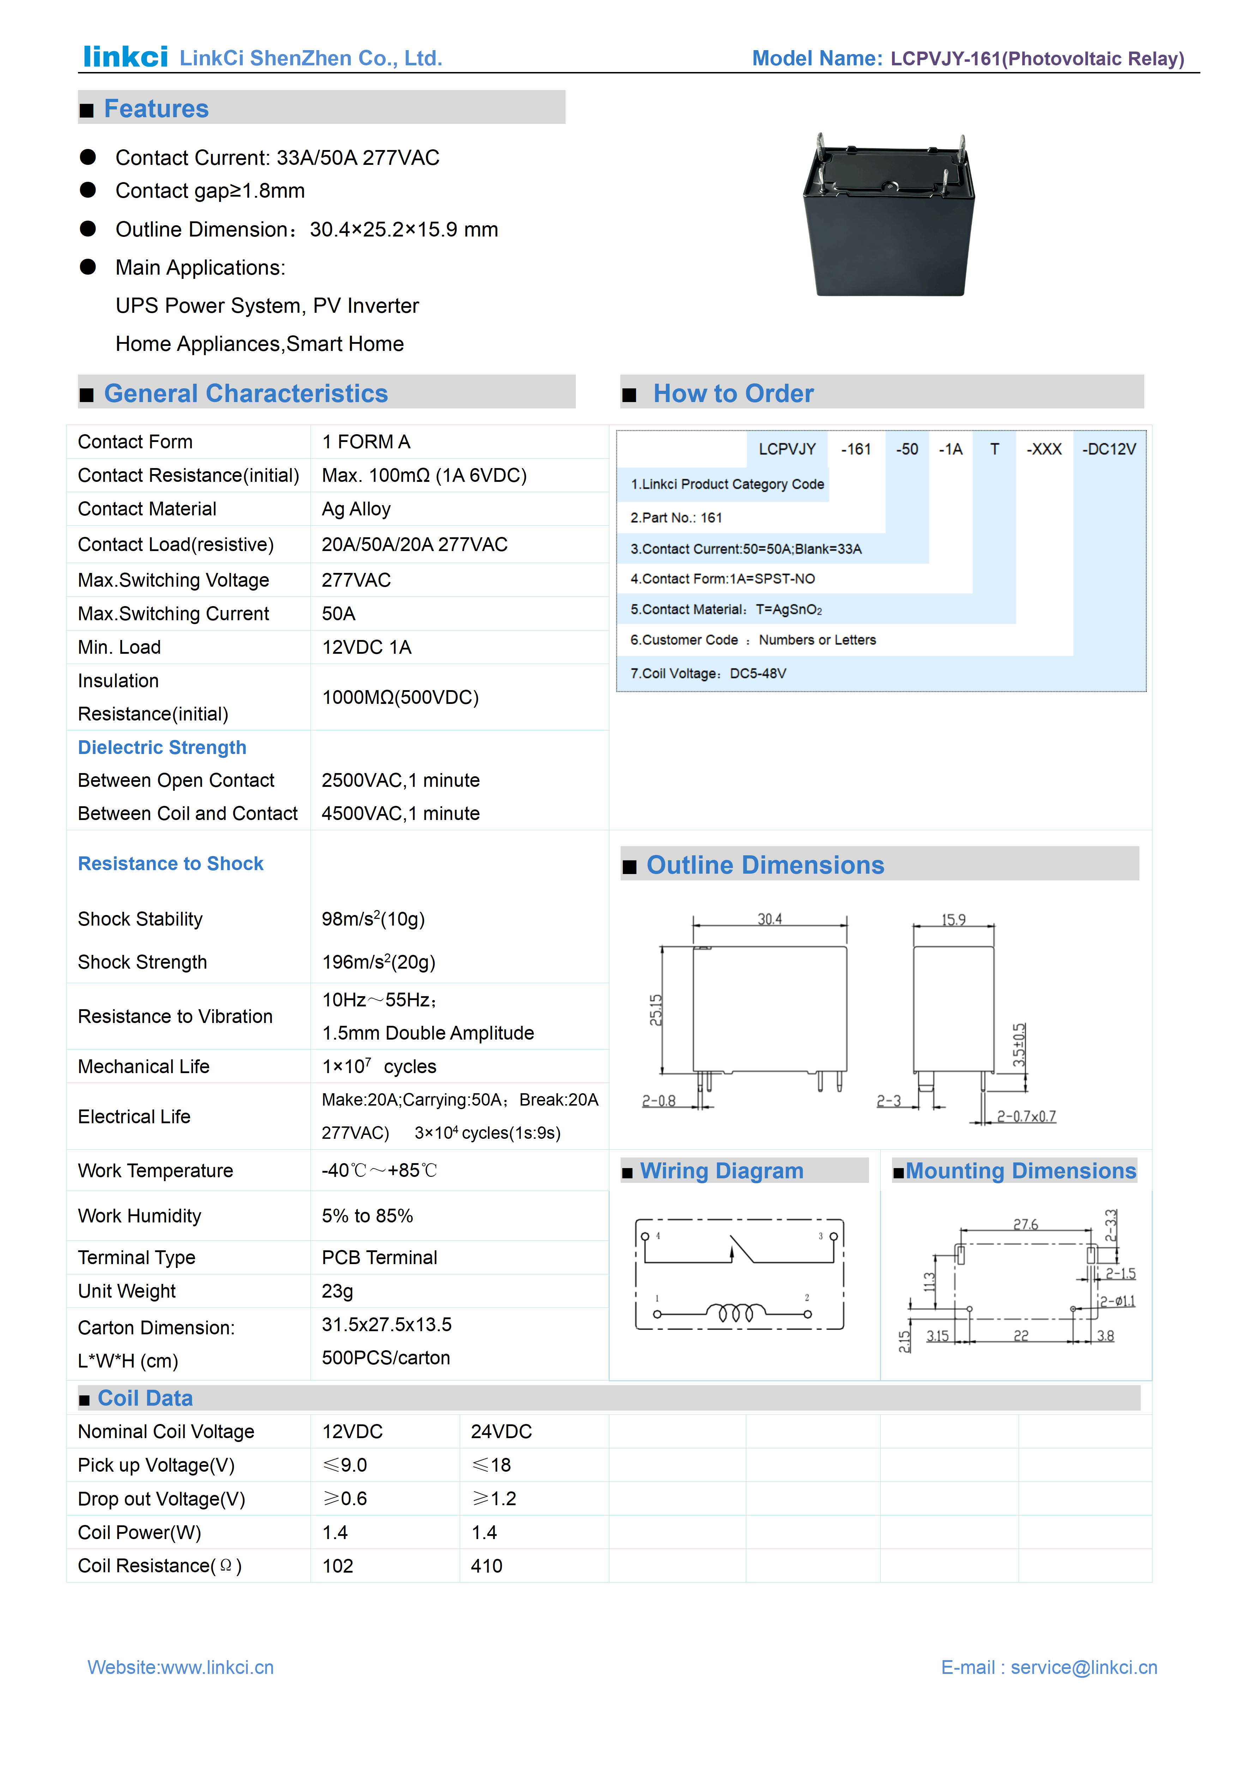Open the www.linkci.cn website link
1260x1783 pixels.
[217, 1667]
